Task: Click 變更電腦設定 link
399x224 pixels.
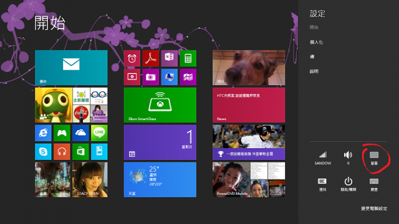Action: coord(374,208)
